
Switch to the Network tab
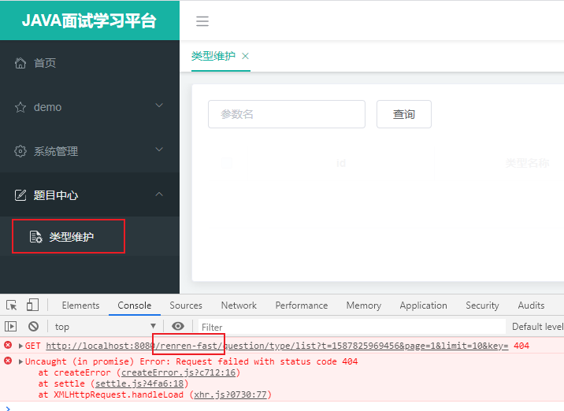239,305
